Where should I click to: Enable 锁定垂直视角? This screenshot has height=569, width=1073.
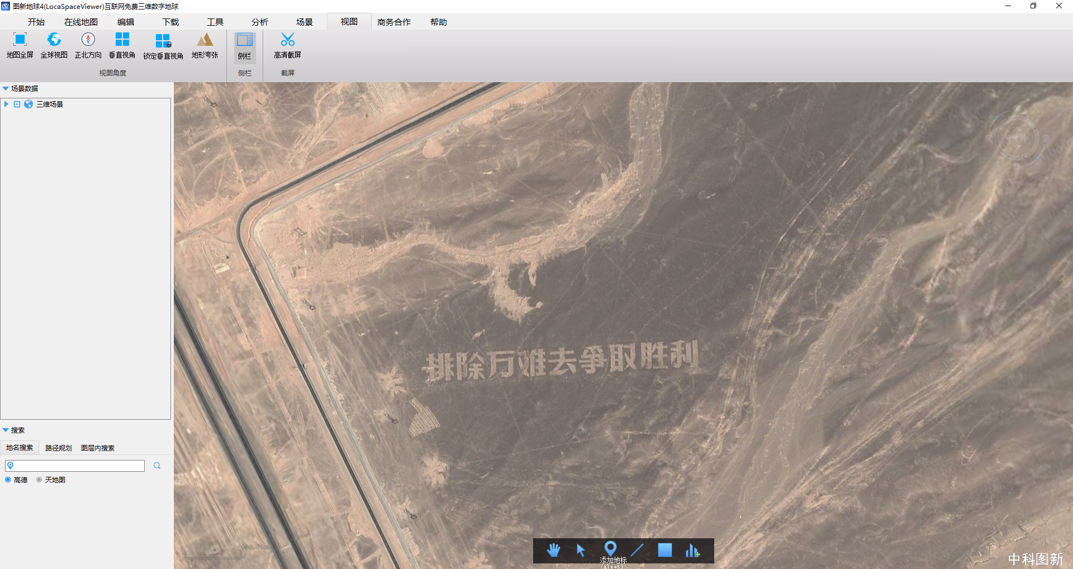tap(163, 46)
